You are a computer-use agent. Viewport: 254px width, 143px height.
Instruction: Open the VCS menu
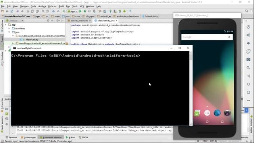(x=82, y=6)
